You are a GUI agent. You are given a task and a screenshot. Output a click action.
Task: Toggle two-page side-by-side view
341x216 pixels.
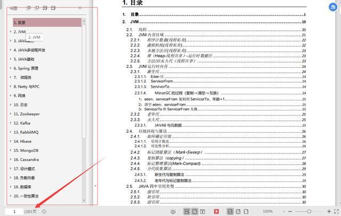[x=202, y=211]
